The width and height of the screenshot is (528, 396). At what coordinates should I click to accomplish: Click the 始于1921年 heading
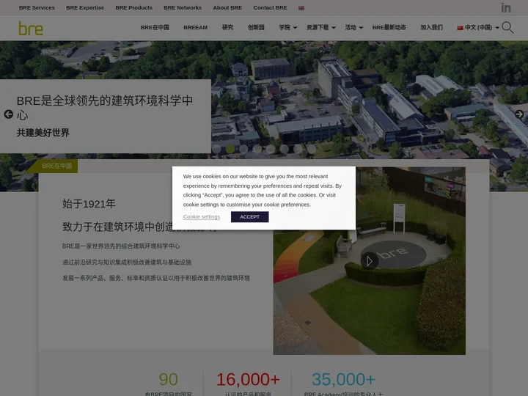point(89,204)
